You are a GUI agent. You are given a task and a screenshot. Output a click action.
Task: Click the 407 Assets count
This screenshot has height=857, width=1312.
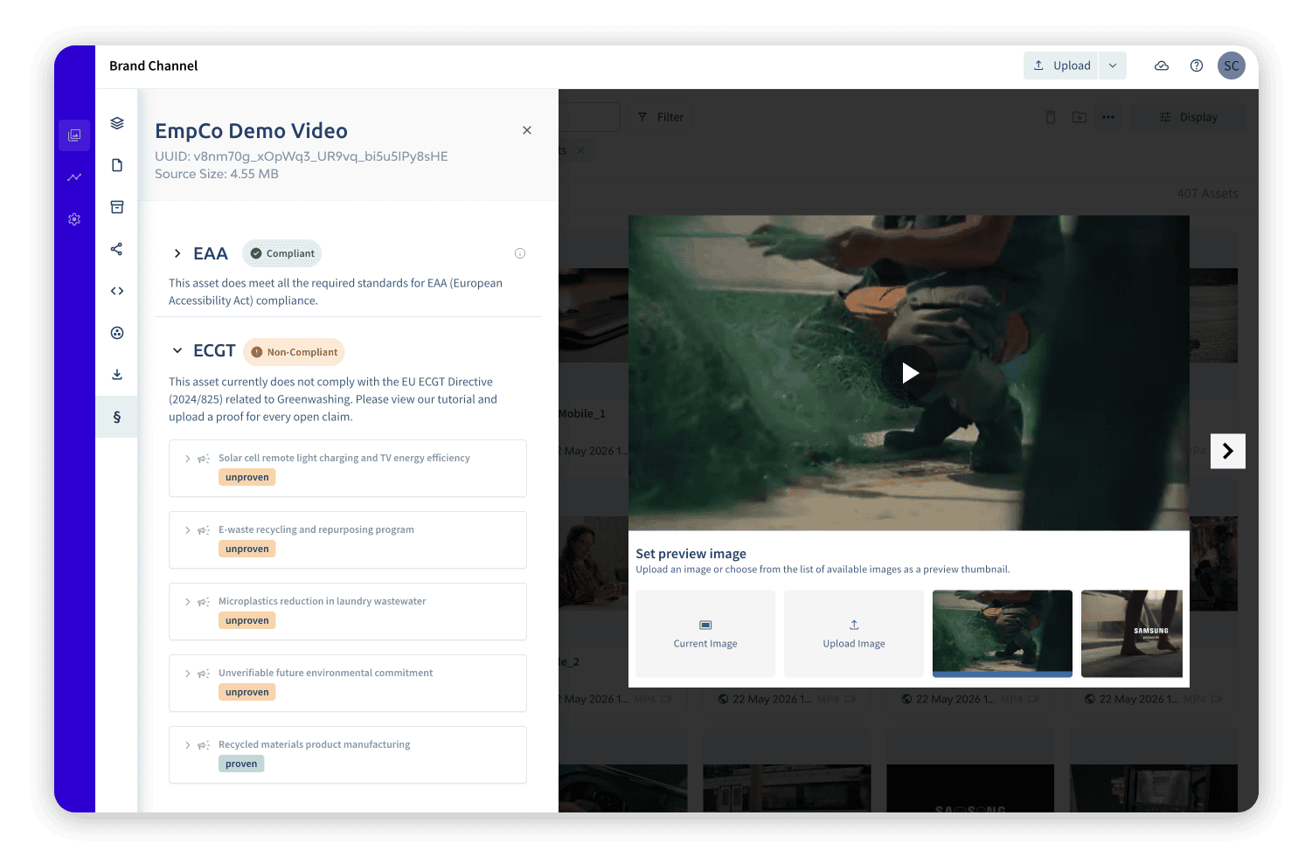tap(1208, 194)
